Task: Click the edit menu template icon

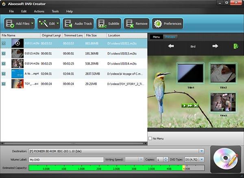Action: point(236,46)
